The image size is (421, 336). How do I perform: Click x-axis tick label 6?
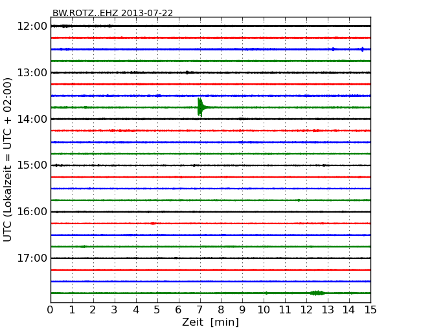tap(179, 310)
